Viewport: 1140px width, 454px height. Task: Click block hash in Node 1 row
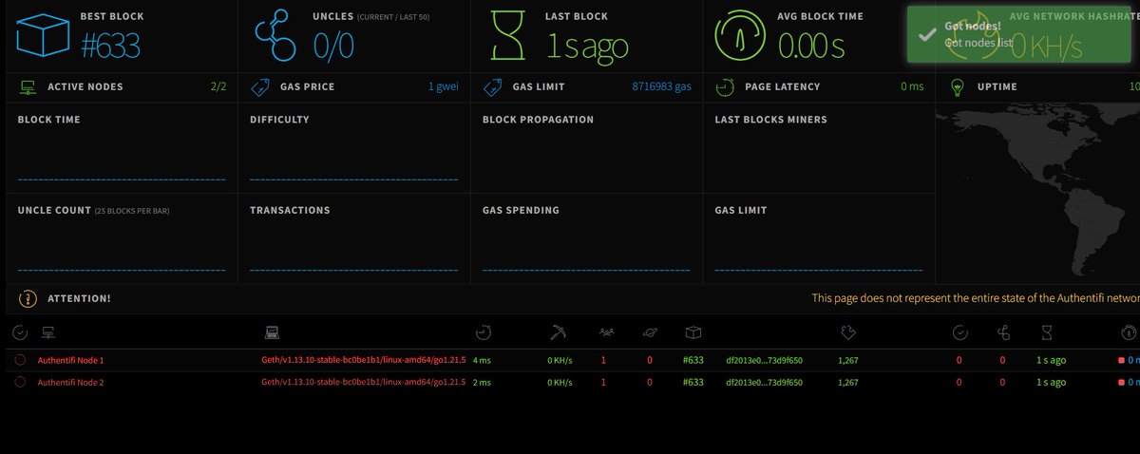[x=764, y=361]
